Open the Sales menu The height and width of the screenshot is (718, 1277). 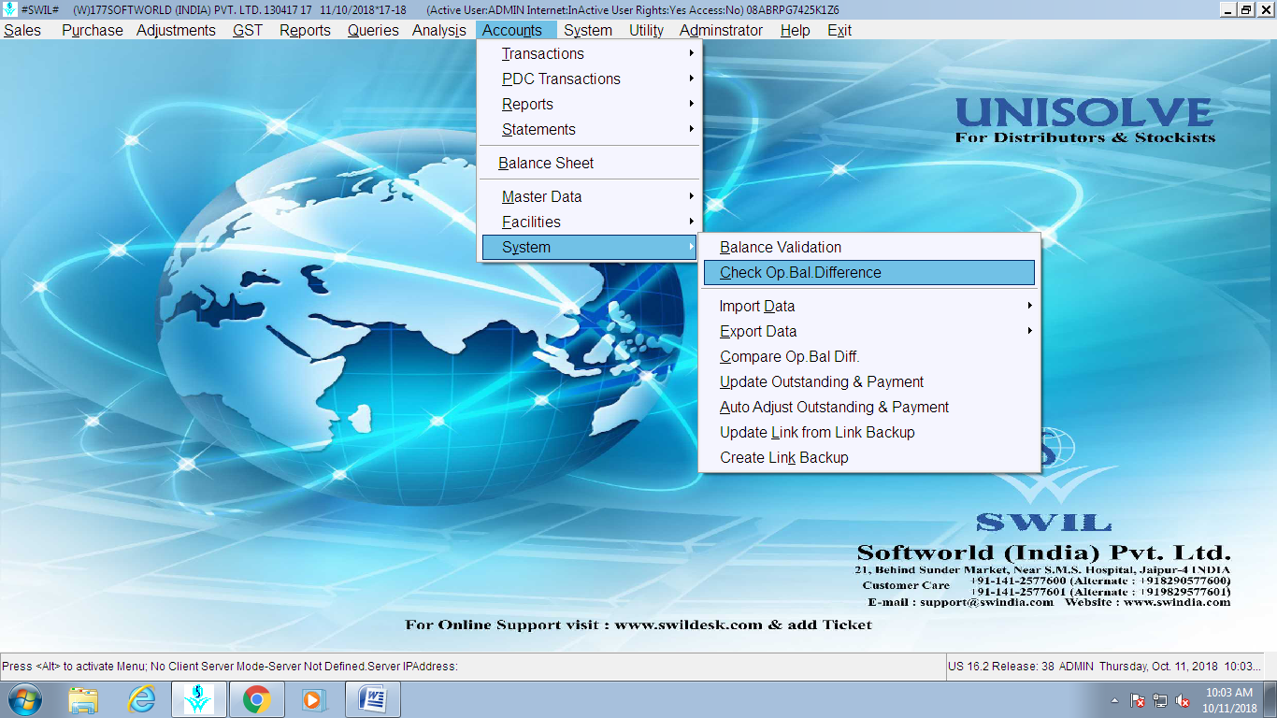tap(22, 30)
